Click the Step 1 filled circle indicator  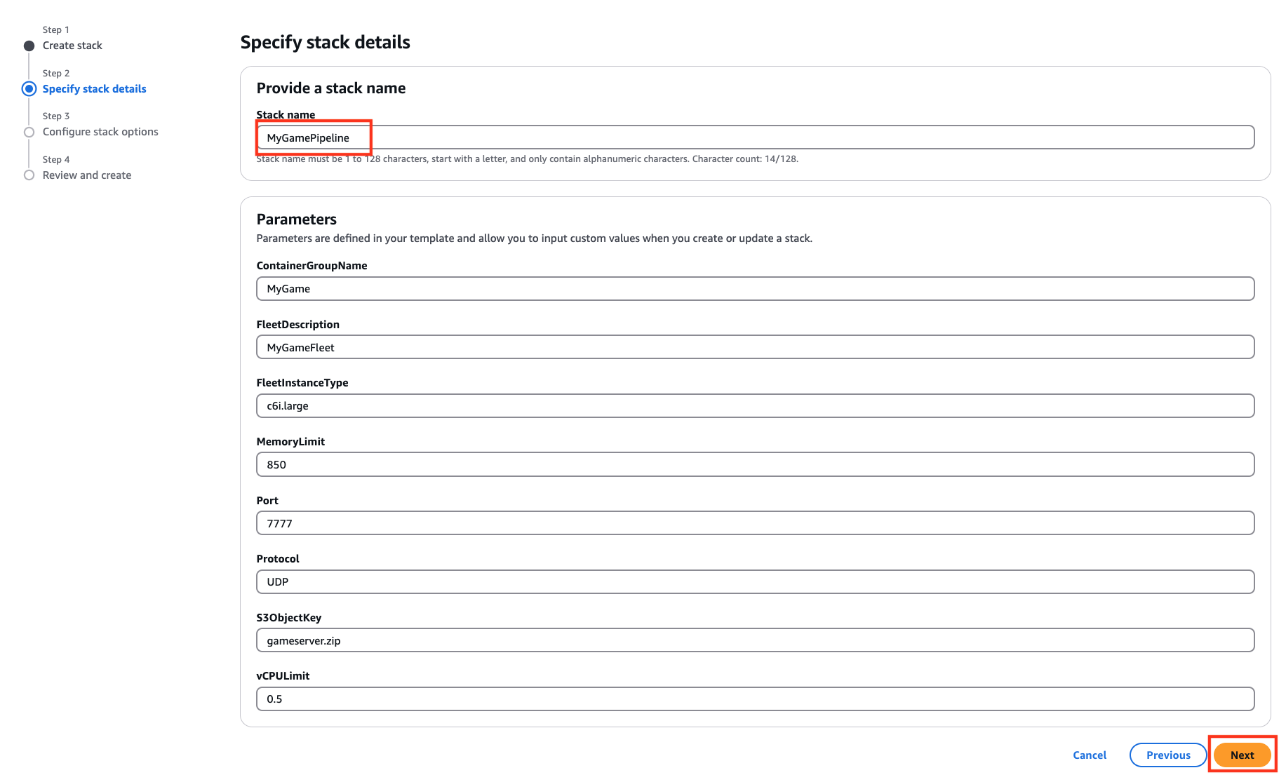click(29, 45)
